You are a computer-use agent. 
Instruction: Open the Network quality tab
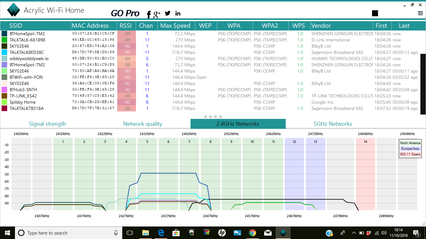(x=143, y=124)
